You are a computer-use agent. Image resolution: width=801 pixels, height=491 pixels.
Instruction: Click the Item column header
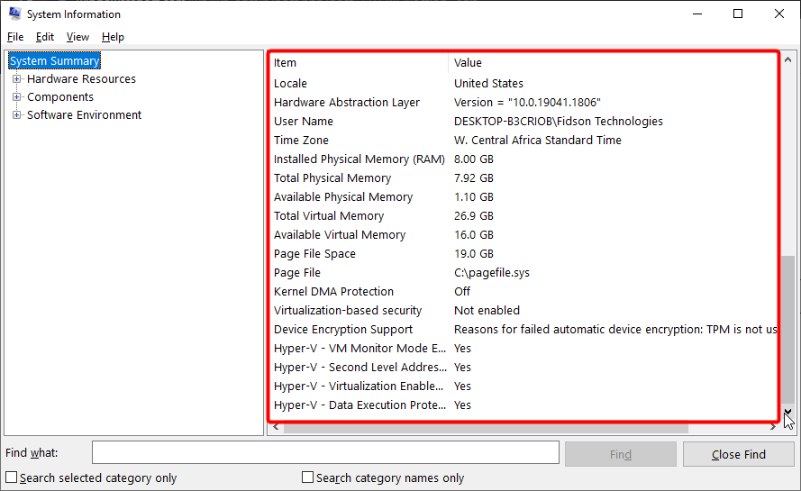(359, 63)
